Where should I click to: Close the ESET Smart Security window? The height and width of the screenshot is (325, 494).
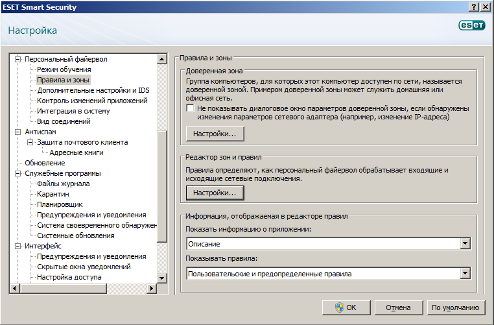(486, 7)
